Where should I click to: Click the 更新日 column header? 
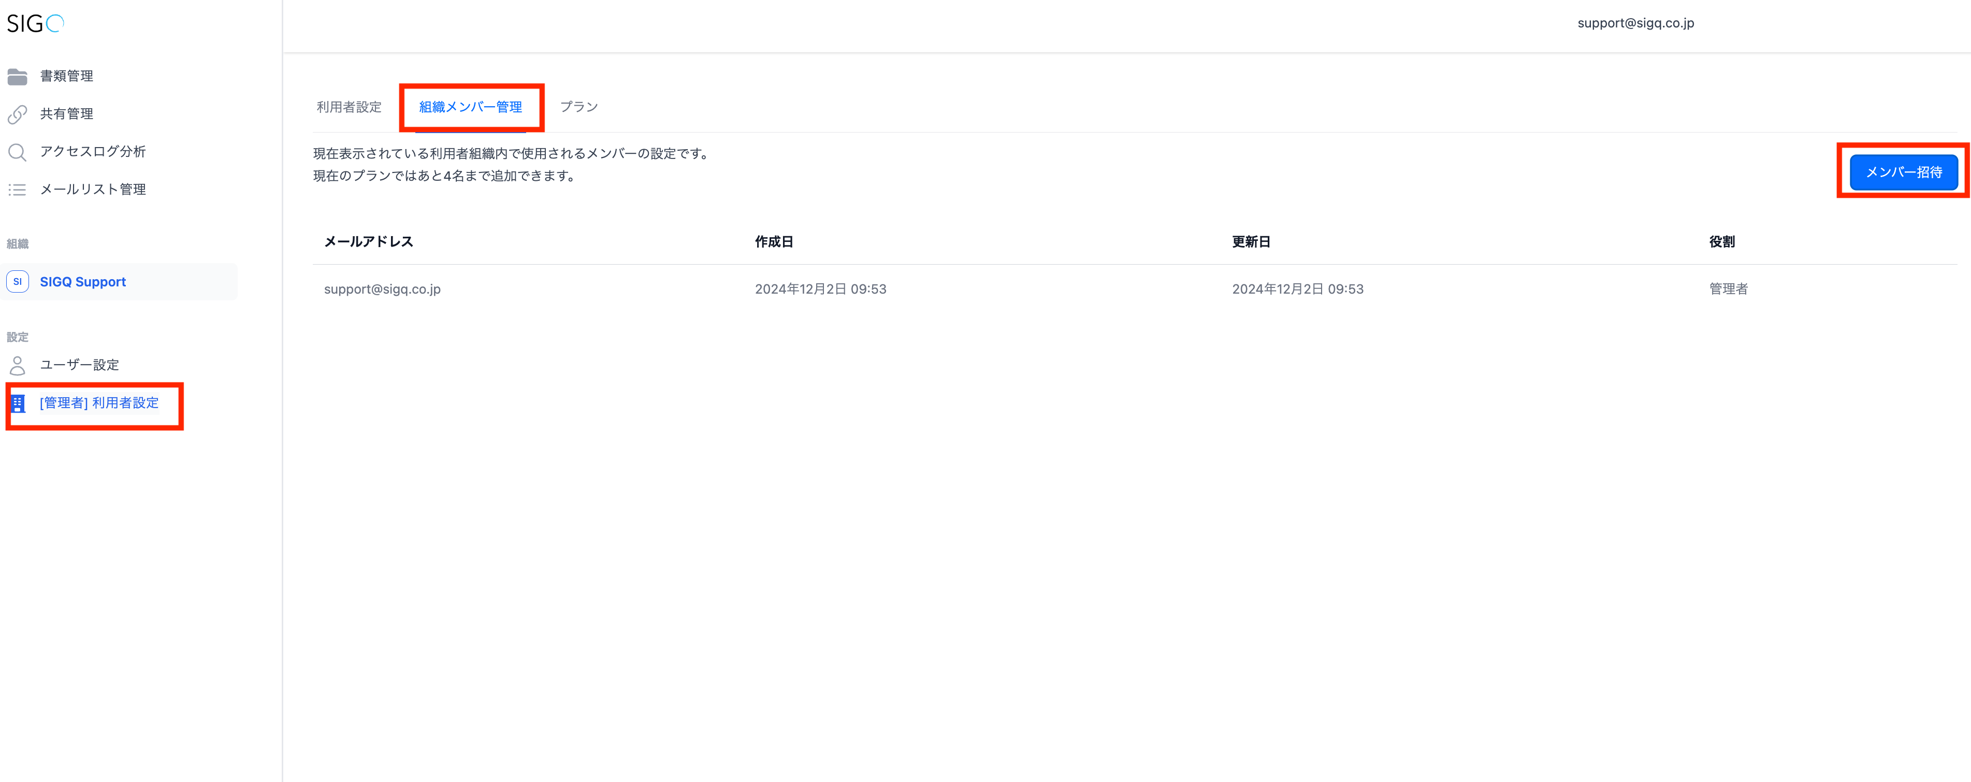coord(1251,242)
